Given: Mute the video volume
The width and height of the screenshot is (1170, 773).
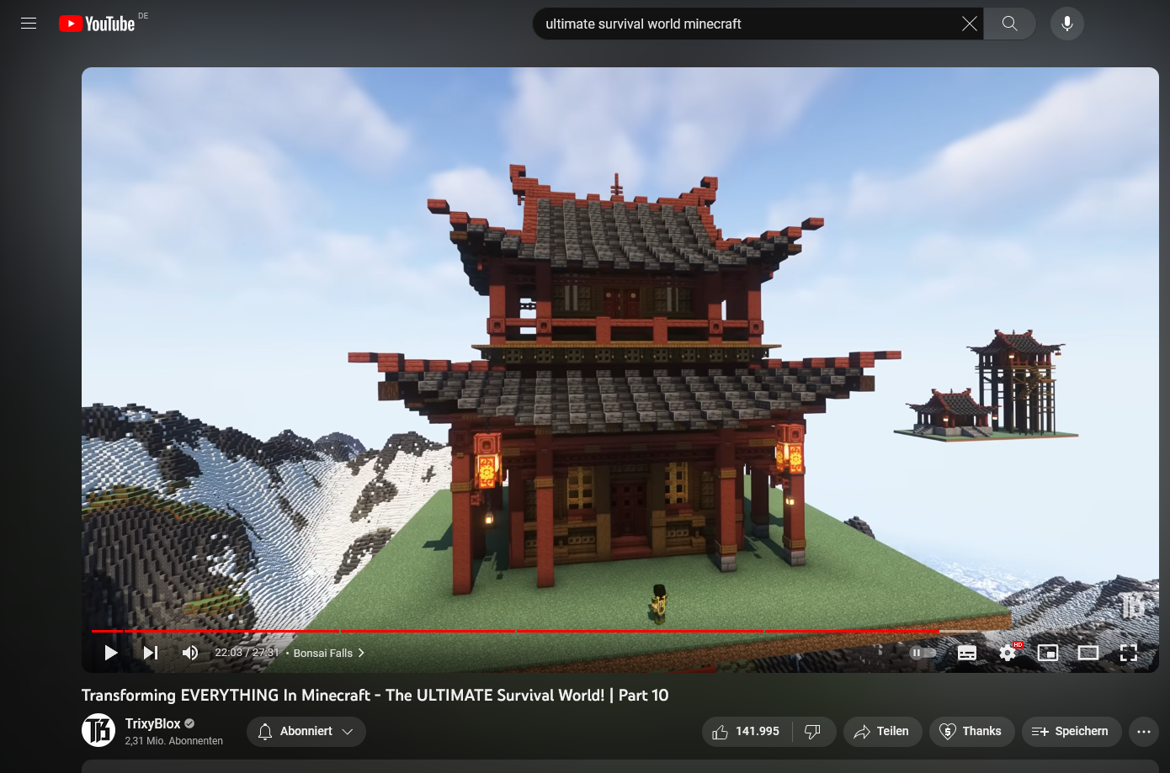Looking at the screenshot, I should pos(190,653).
